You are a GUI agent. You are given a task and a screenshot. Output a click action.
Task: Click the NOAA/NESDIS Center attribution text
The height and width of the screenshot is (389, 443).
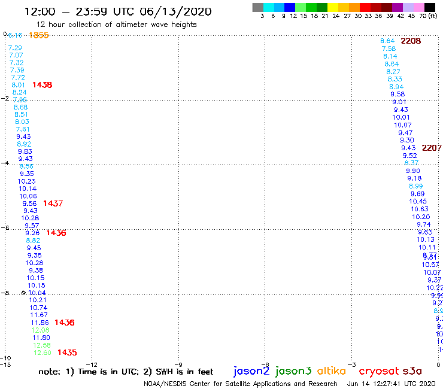click(x=241, y=384)
